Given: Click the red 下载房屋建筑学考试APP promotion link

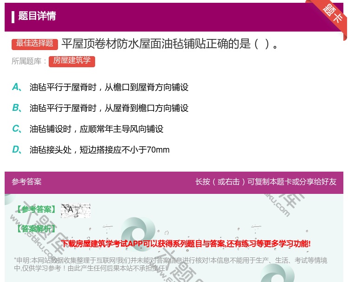Looking at the screenshot, I should coord(186,244).
